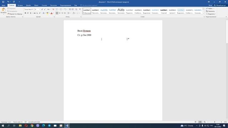Image resolution: width=228 pixels, height=128 pixels.
Task: Apply a multilevel list
Action: (x=66, y=10)
